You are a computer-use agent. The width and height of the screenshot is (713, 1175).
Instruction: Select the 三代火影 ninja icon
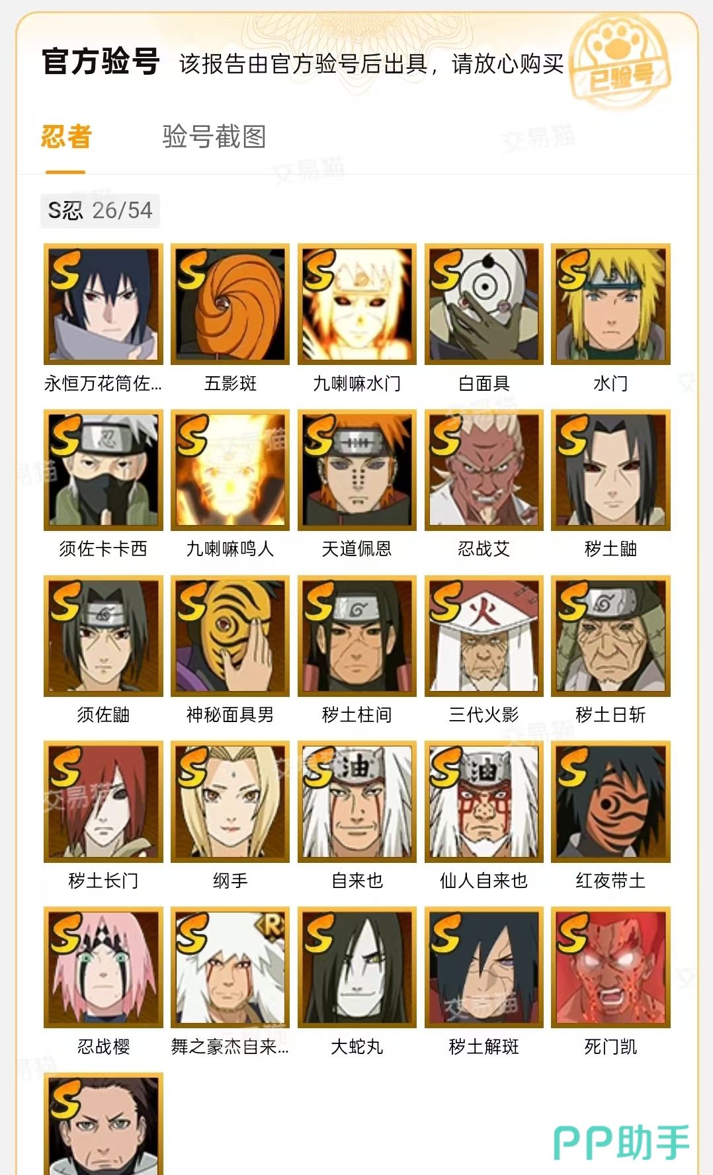tap(484, 636)
